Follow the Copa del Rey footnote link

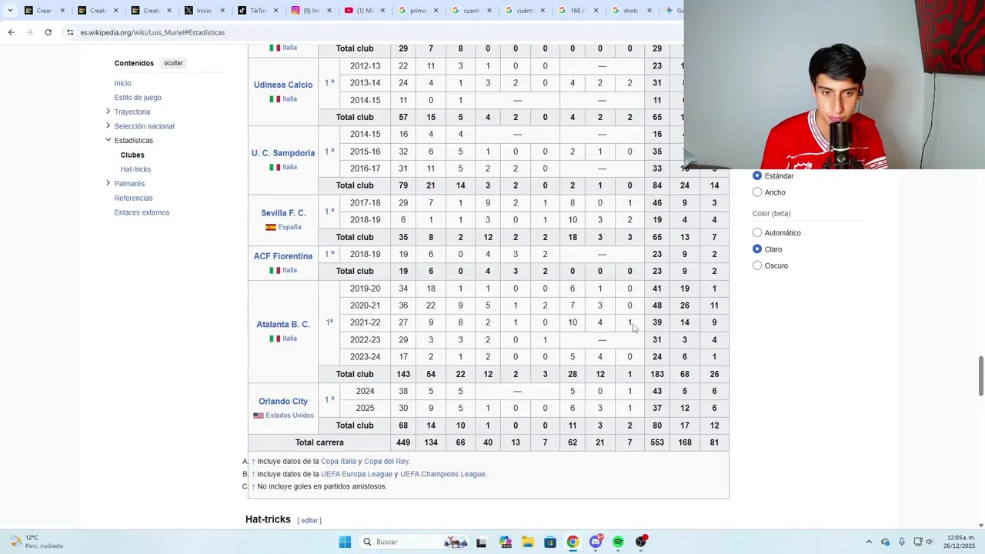click(386, 462)
